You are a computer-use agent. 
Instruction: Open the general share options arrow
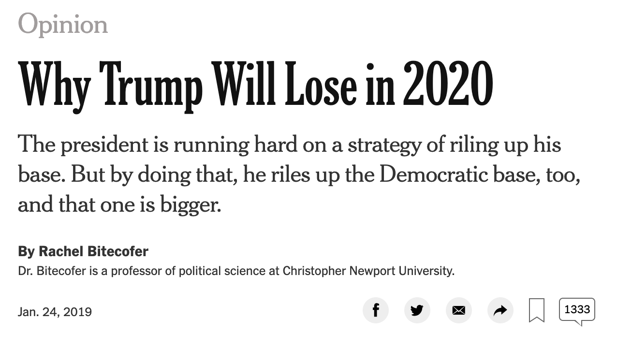500,310
